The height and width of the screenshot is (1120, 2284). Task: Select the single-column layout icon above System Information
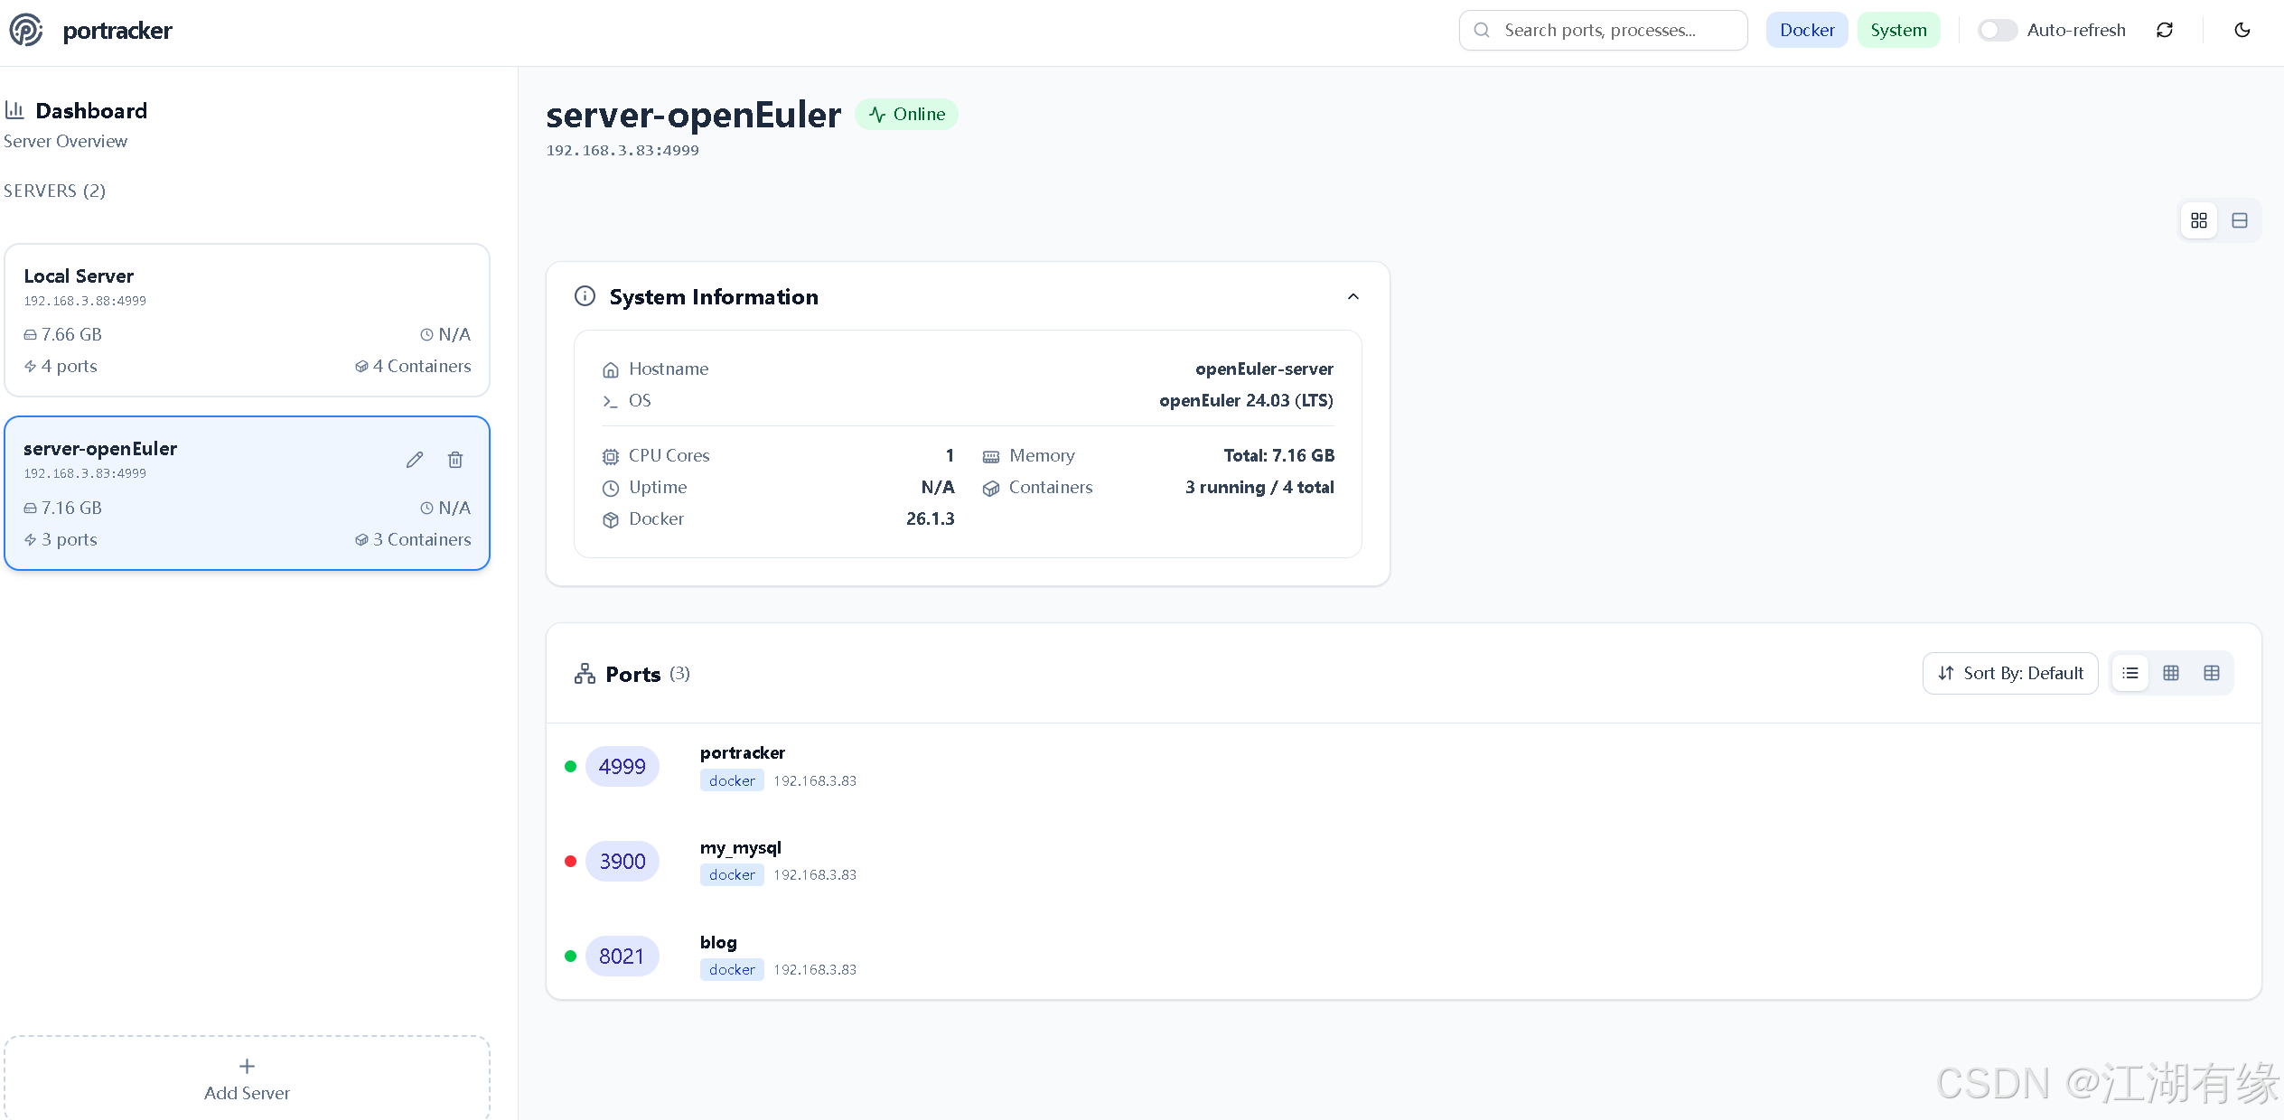coord(2240,220)
